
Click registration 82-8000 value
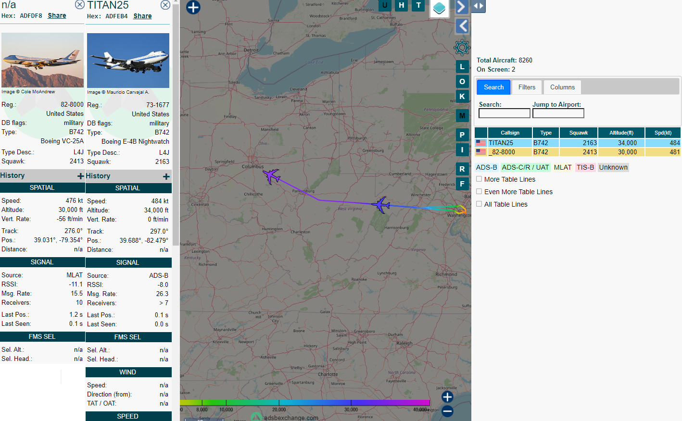pos(72,104)
